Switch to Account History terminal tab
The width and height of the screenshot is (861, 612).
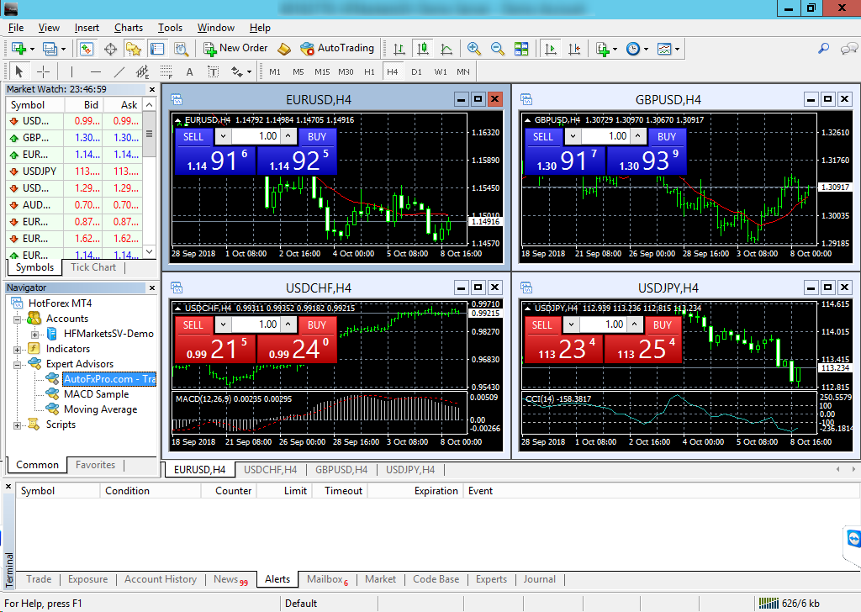tap(160, 579)
